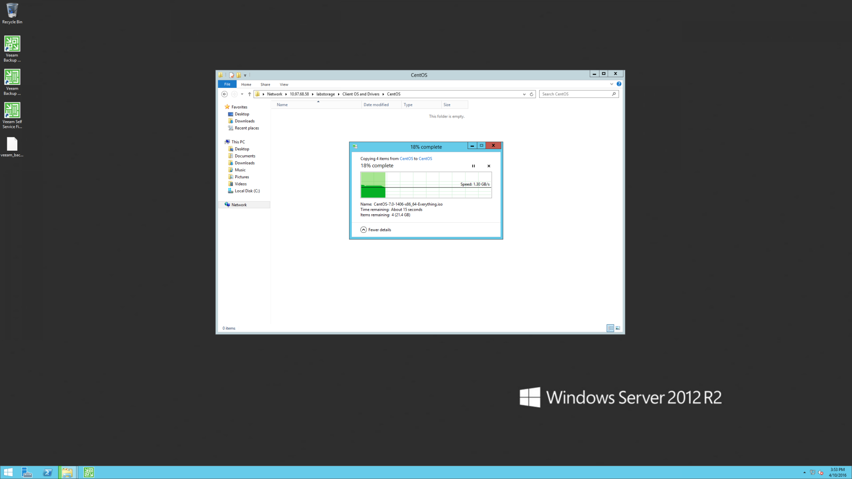Viewport: 852px width, 479px height.
Task: Go back to the previous folder
Action: tap(225, 94)
